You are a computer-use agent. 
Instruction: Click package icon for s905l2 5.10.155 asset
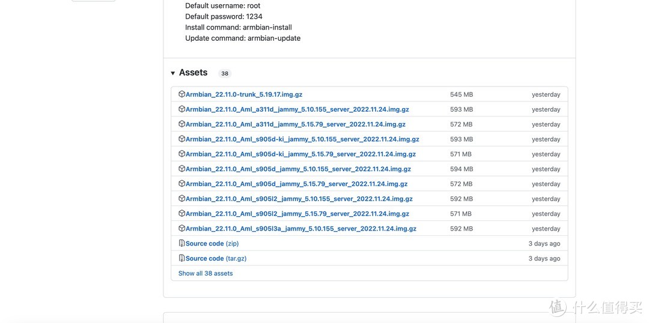coord(181,199)
